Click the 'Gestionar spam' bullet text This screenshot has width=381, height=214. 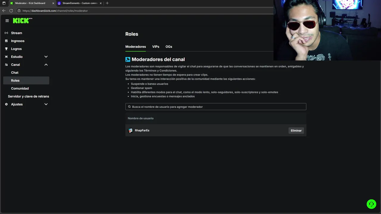click(141, 88)
